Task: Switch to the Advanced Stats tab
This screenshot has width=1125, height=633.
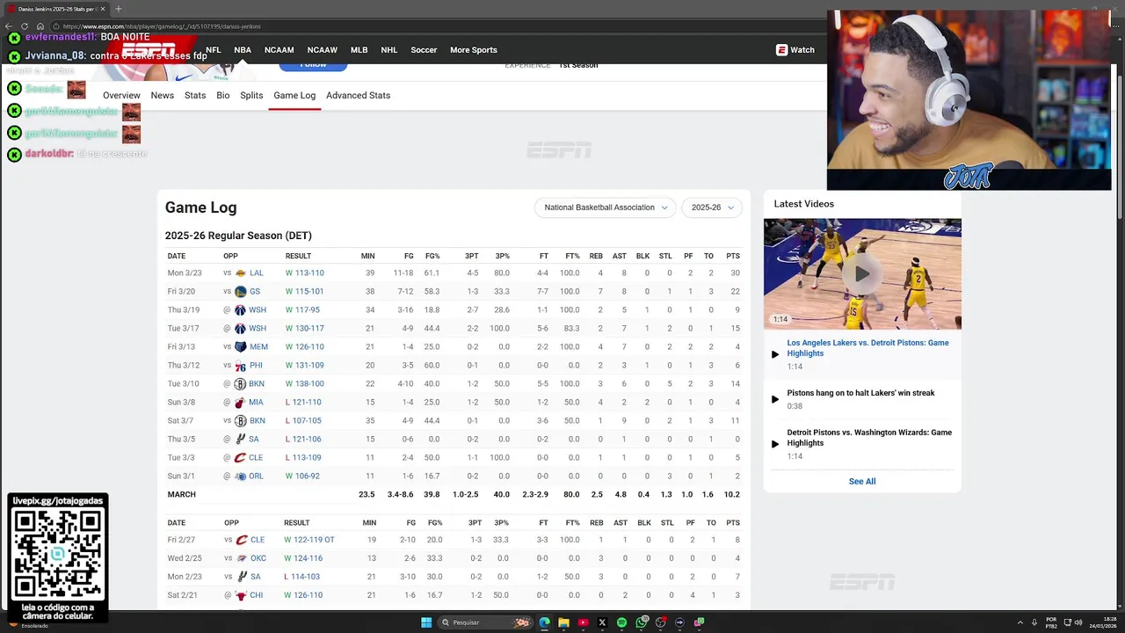Action: pyautogui.click(x=358, y=95)
